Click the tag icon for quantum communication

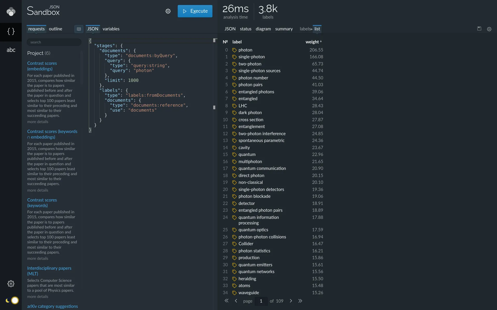[x=234, y=168]
